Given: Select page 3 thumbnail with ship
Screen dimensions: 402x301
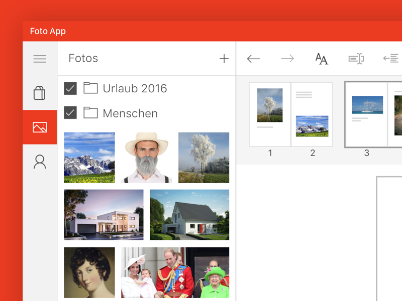Looking at the screenshot, I should coord(366,114).
